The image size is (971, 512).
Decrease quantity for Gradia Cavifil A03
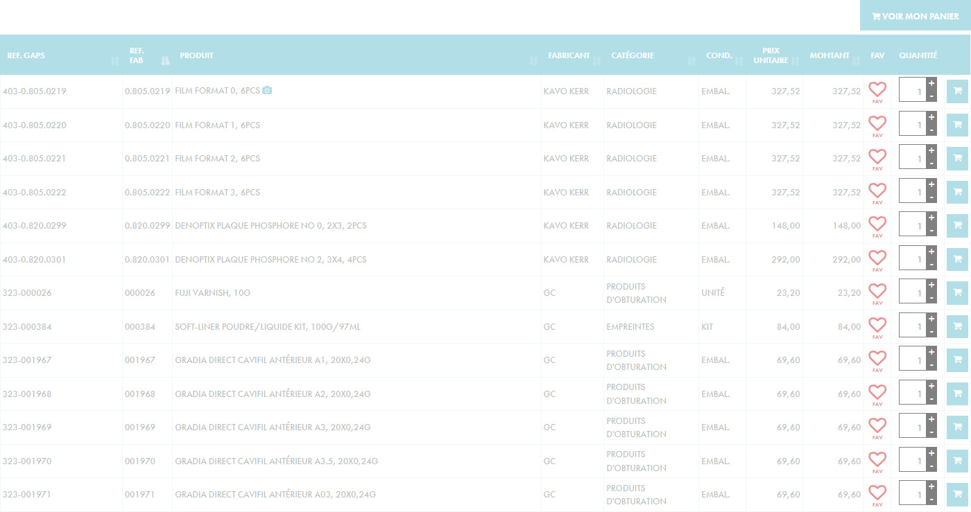(x=931, y=500)
